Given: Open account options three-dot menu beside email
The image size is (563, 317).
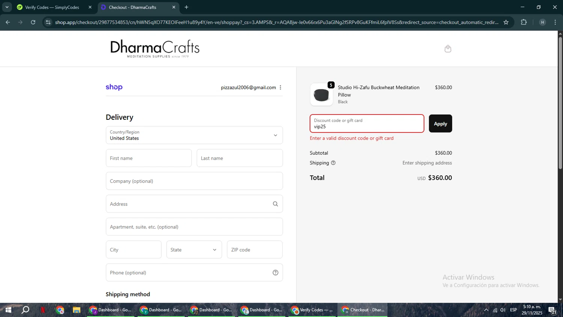Looking at the screenshot, I should [x=280, y=88].
